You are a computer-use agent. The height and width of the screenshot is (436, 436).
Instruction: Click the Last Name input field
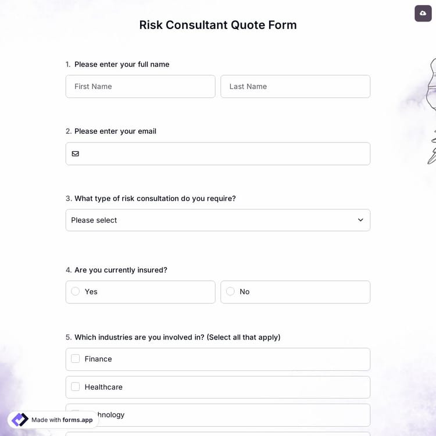tap(295, 87)
